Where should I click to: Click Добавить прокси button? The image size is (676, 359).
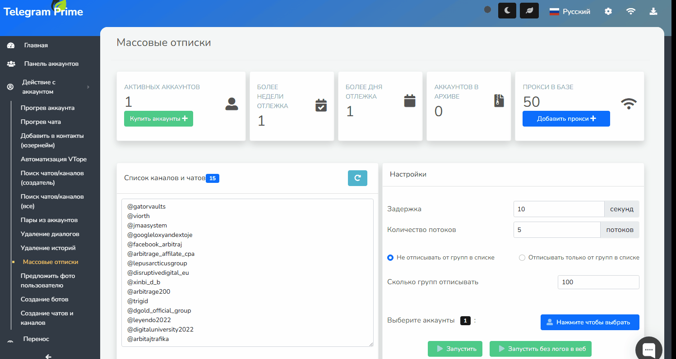point(566,118)
